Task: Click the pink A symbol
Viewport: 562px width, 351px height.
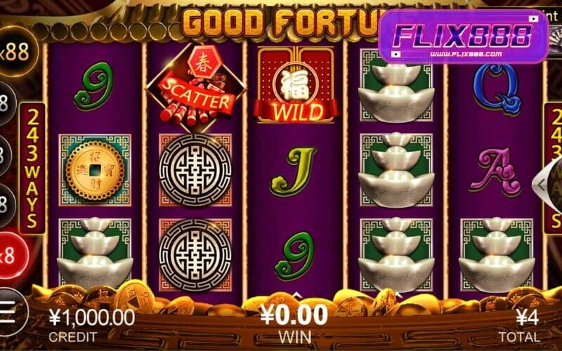Action: coord(497,171)
